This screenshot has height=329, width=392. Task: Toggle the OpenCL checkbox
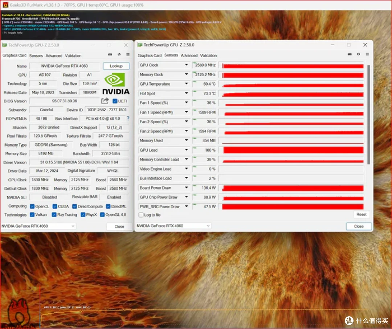32,206
